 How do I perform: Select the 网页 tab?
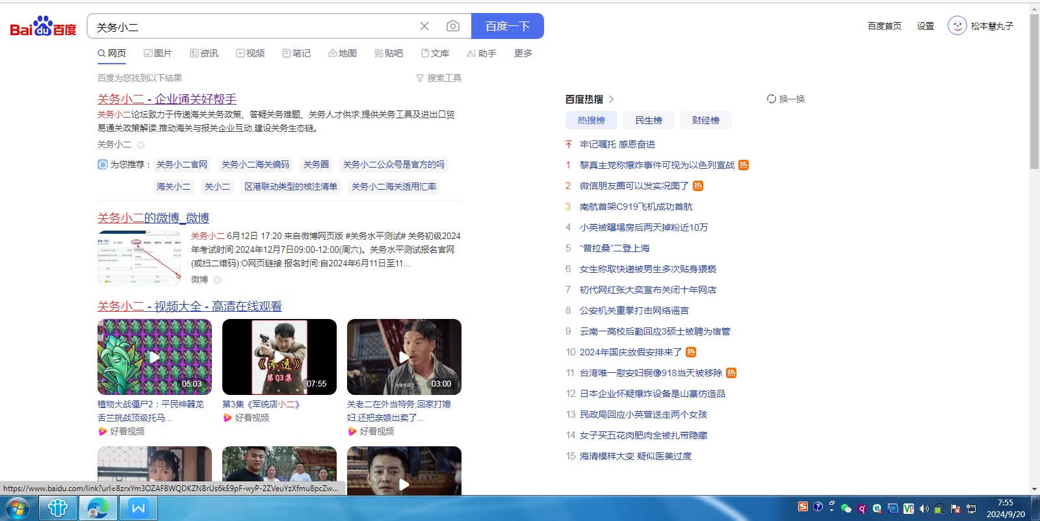click(112, 53)
